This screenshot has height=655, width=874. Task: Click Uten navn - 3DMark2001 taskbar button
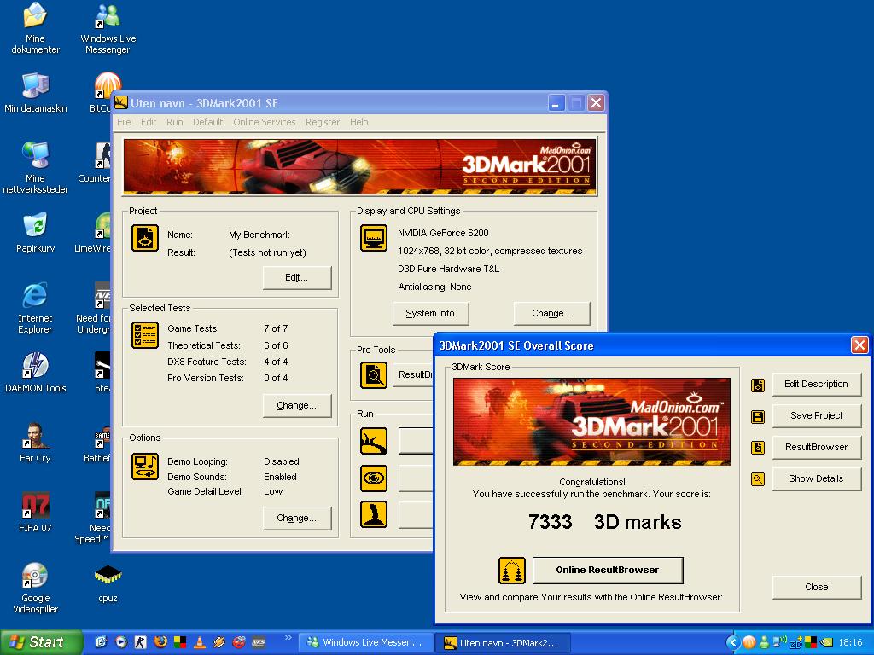coord(504,643)
